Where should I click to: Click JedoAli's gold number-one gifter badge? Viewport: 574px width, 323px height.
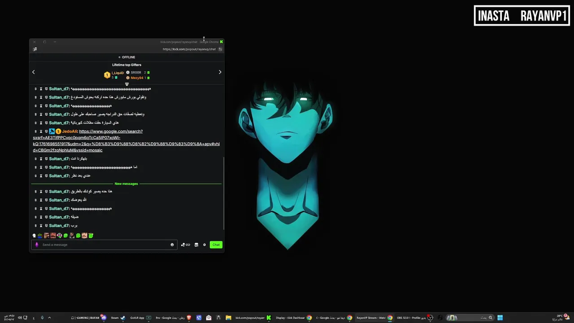click(x=58, y=131)
